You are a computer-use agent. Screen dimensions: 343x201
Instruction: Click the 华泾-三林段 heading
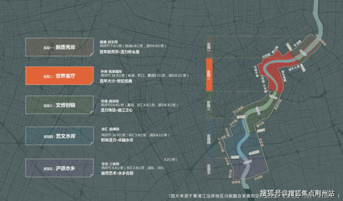pos(110,164)
